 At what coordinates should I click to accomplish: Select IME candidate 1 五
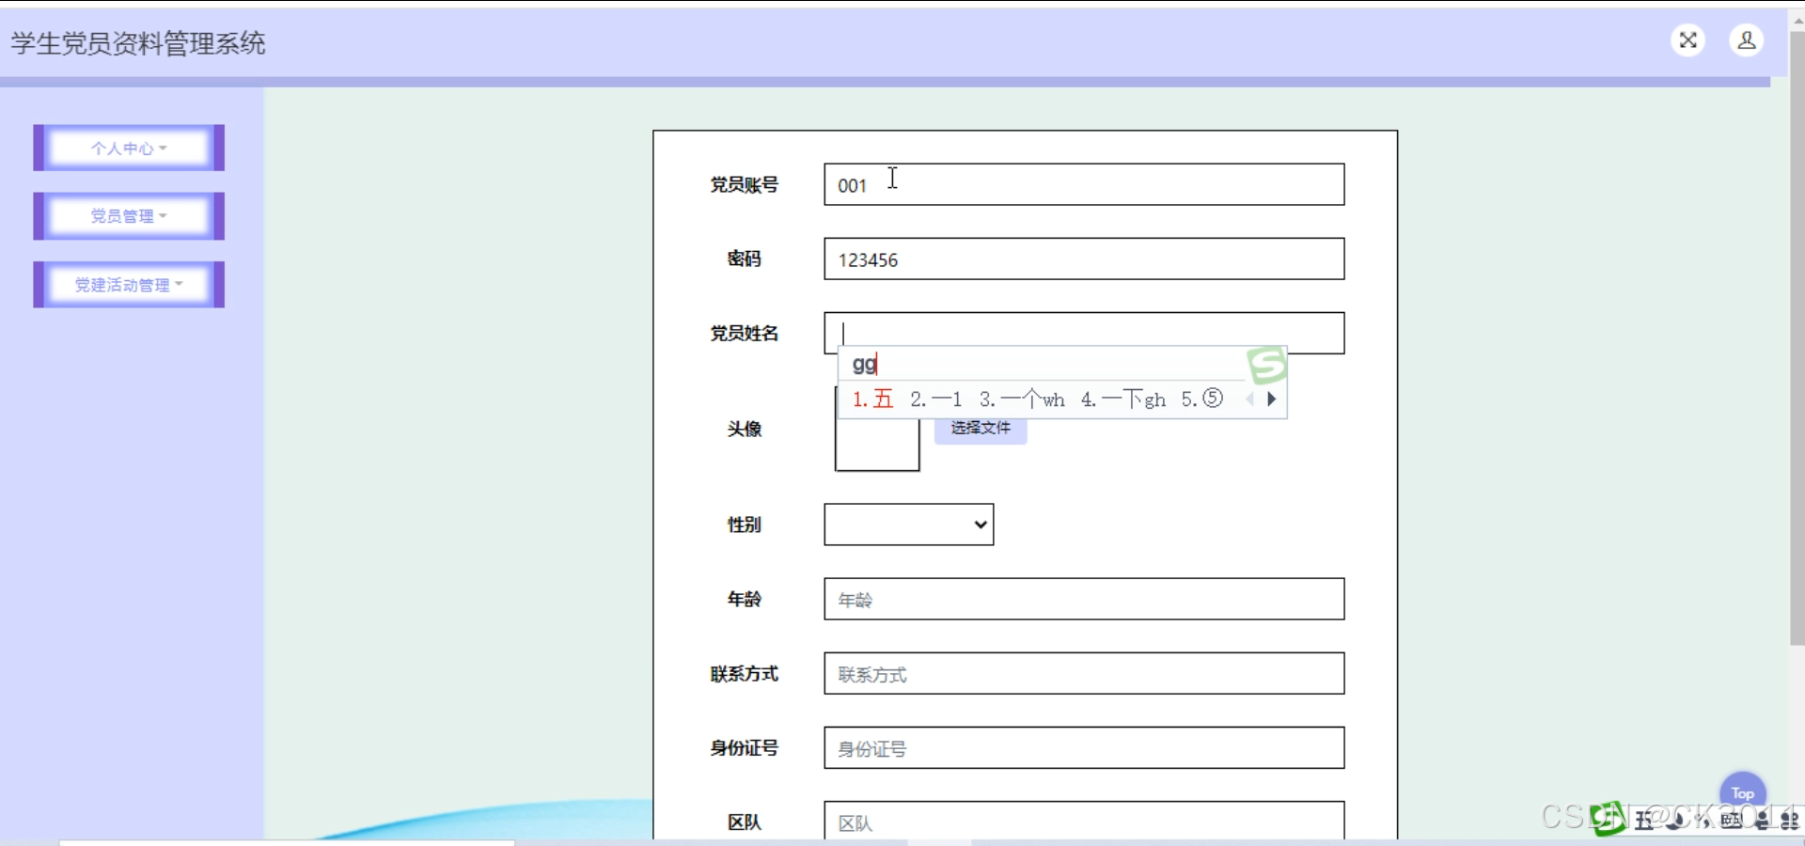(872, 399)
